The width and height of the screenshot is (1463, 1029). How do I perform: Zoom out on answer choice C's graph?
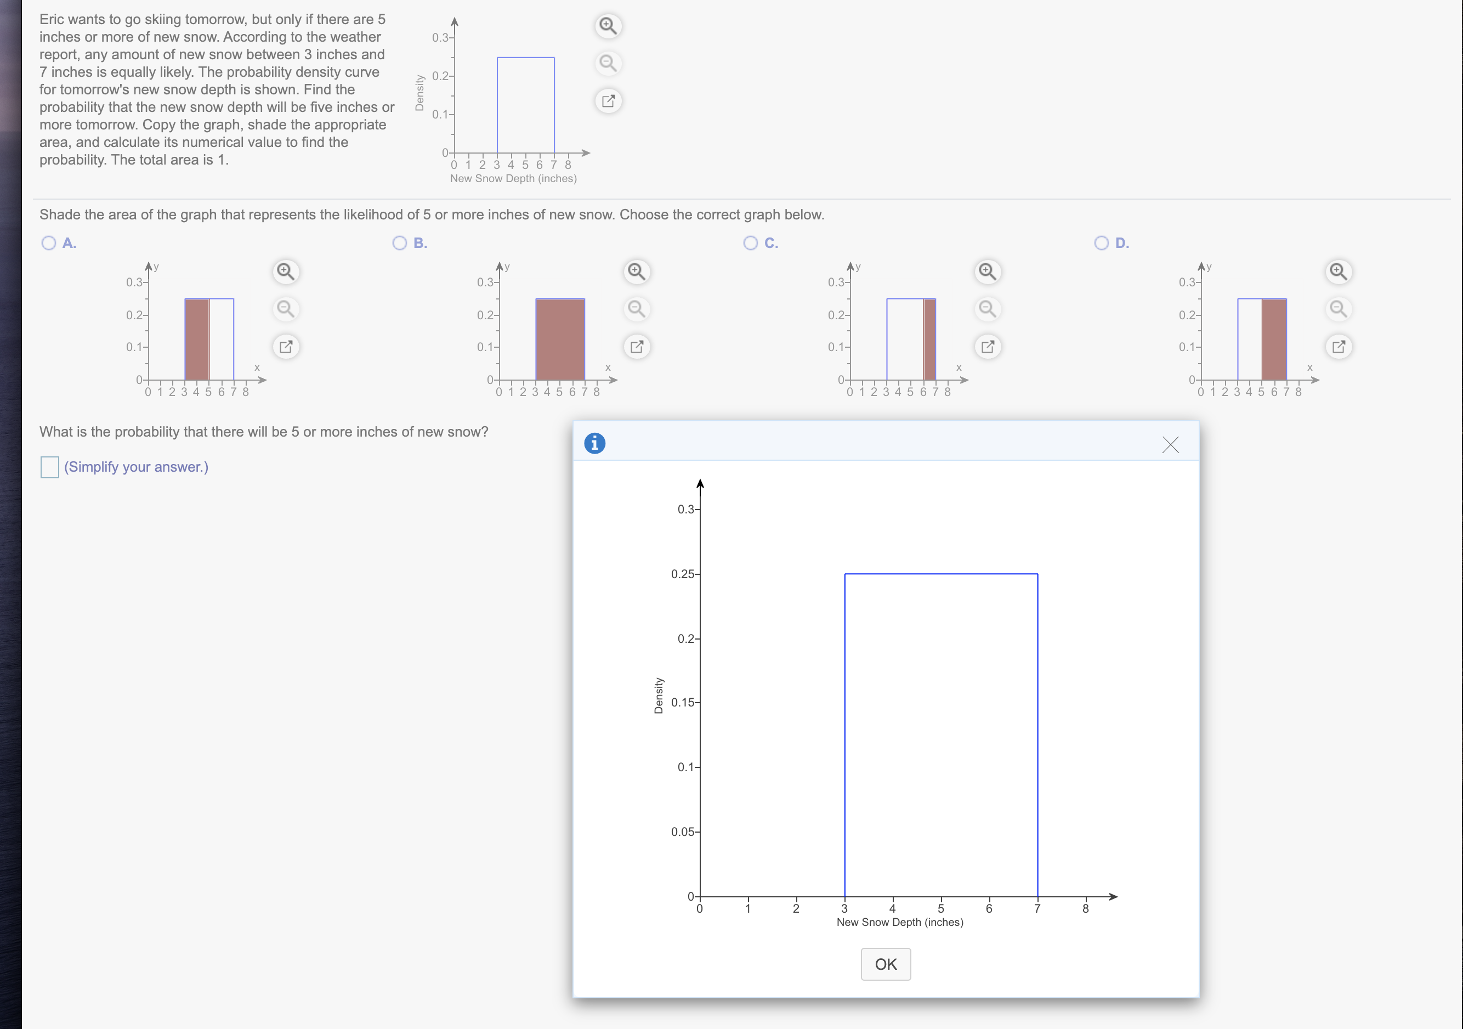coord(987,309)
